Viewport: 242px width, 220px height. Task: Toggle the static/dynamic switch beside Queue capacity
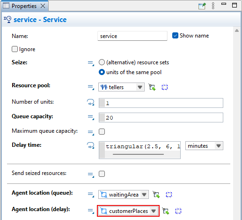(91, 117)
